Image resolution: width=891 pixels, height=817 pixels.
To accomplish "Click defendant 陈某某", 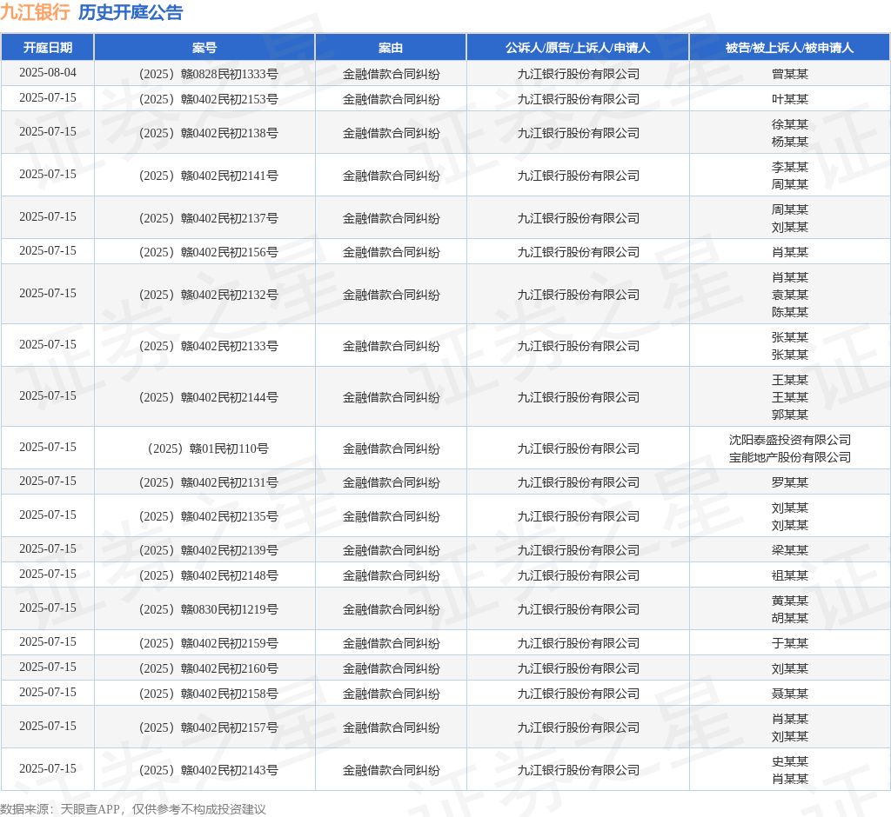I will (x=790, y=312).
